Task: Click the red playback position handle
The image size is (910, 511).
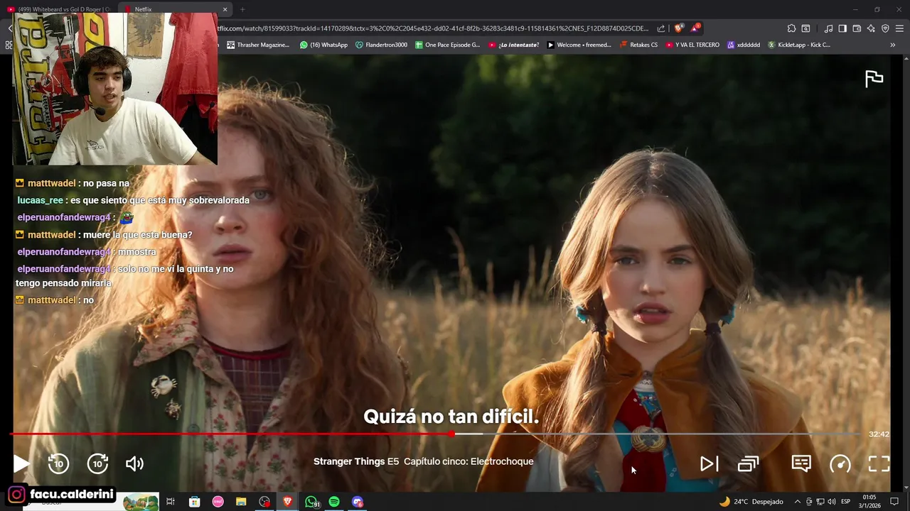Action: [451, 434]
